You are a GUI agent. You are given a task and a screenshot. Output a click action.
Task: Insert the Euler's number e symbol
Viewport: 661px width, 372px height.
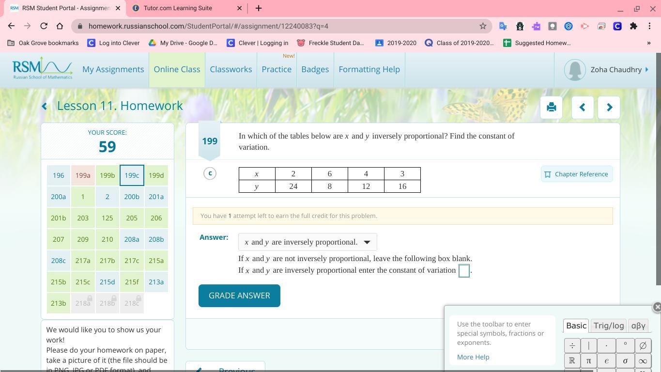(x=606, y=361)
